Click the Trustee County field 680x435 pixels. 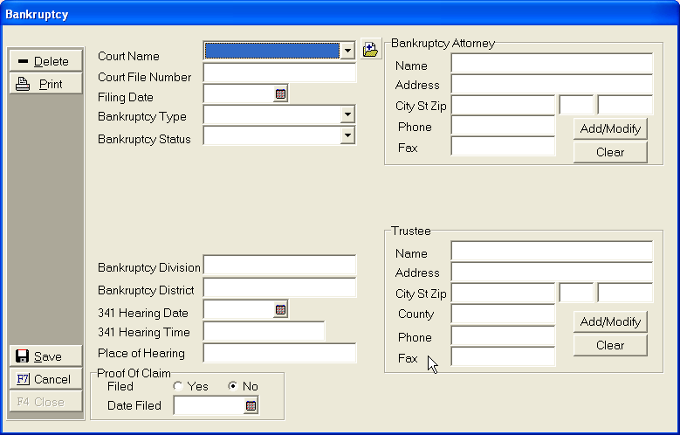coord(503,314)
